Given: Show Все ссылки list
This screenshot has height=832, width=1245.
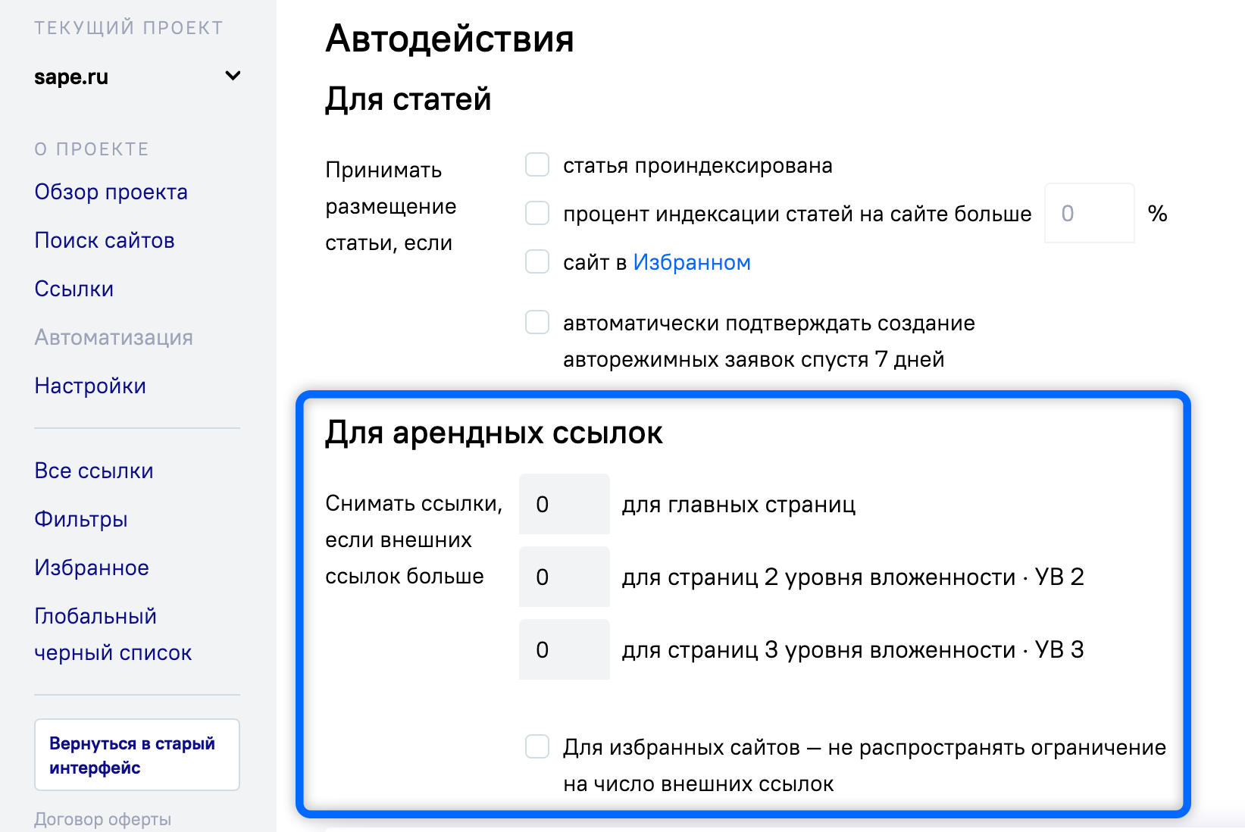Looking at the screenshot, I should tap(94, 471).
